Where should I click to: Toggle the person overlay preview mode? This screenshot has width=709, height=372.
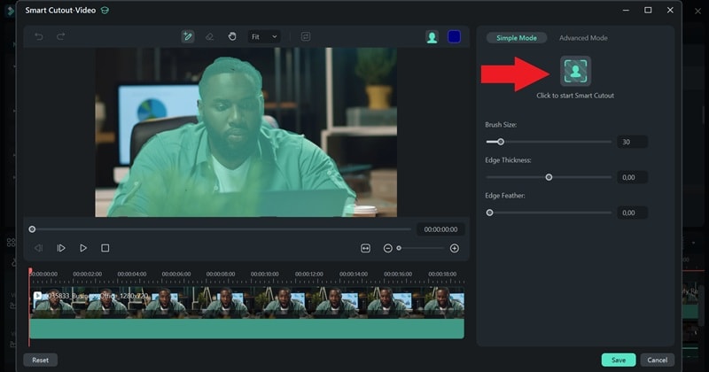pos(432,36)
